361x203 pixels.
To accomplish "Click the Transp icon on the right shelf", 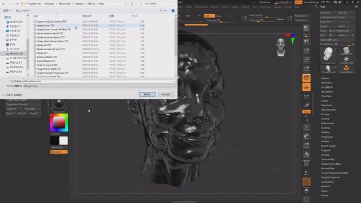I will [306, 173].
